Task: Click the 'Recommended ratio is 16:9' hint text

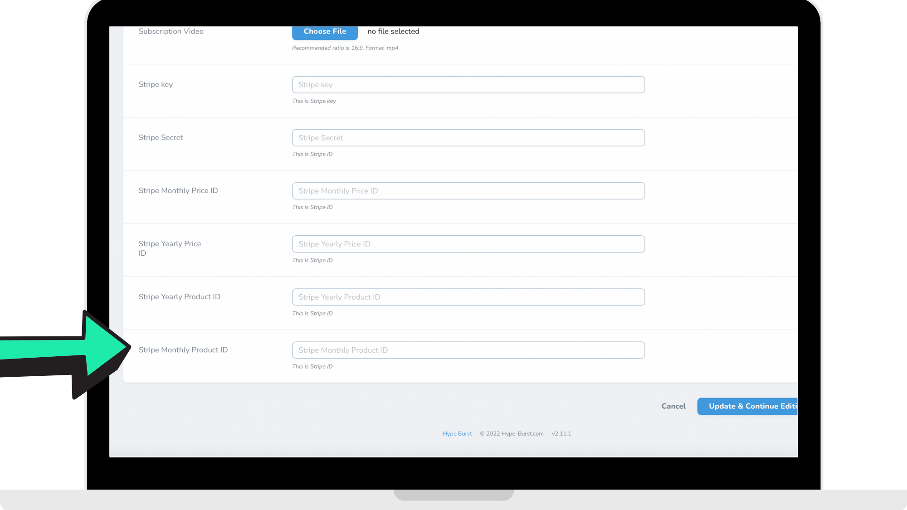Action: pos(345,48)
